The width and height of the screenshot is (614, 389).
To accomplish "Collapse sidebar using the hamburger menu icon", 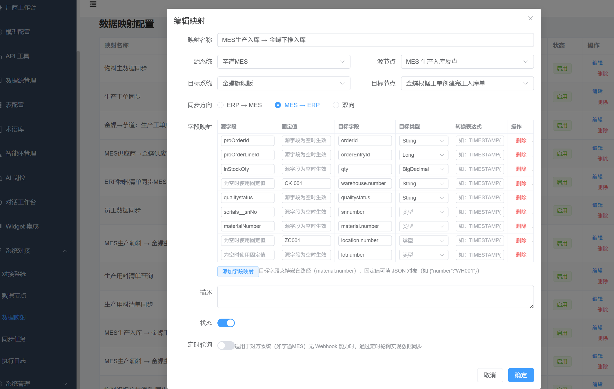I will pos(93,4).
